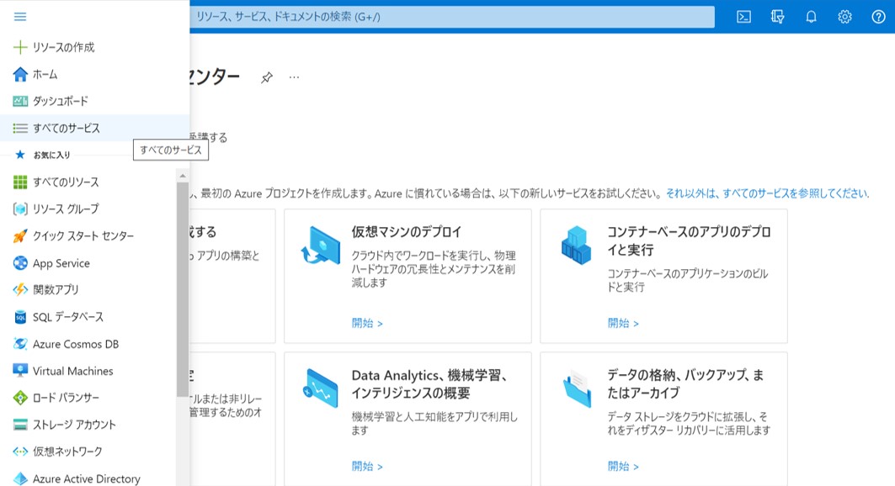Viewport: 895px width, 486px height.
Task: Open クイック スタート センター favorite
Action: 83,236
